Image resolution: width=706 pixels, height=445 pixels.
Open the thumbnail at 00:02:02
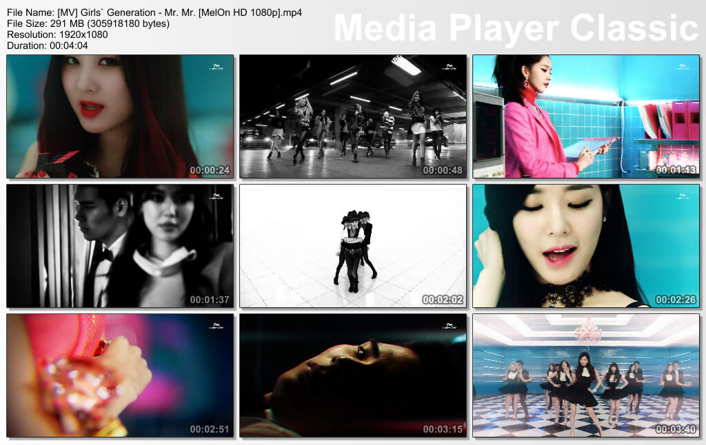tap(353, 246)
